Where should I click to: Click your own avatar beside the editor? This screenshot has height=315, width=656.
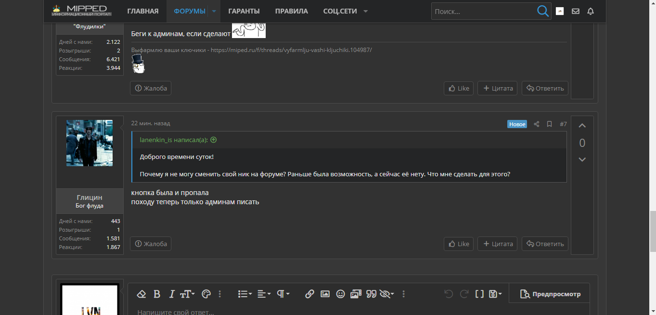pos(90,299)
